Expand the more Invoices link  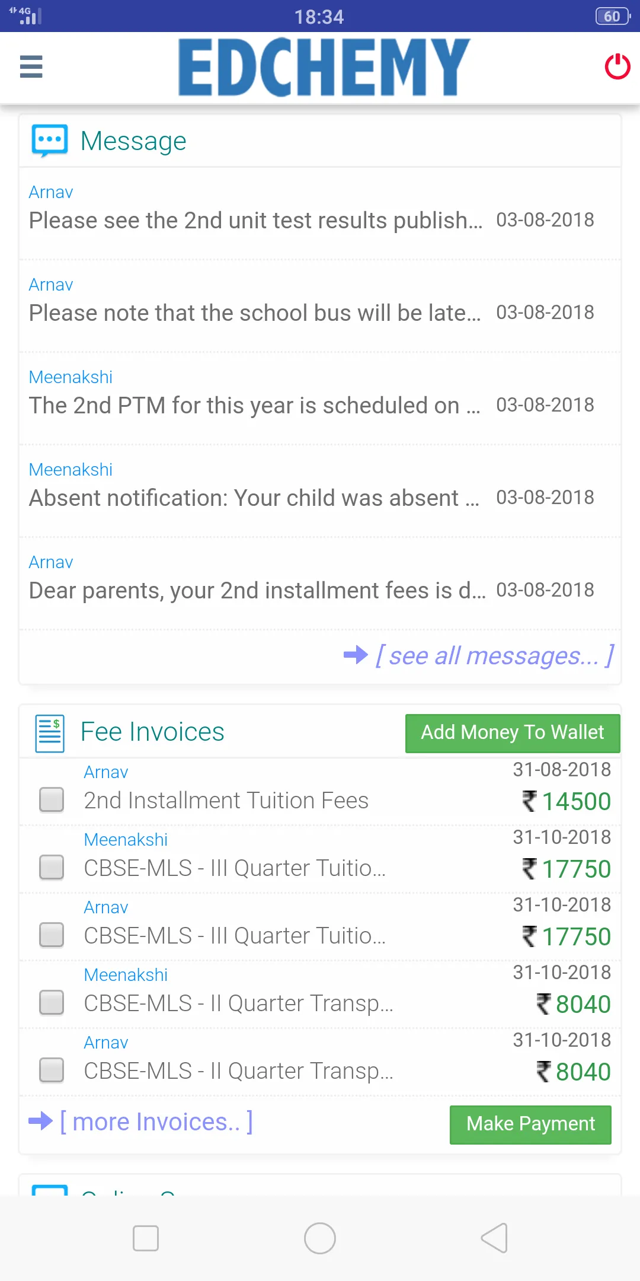coord(156,1122)
